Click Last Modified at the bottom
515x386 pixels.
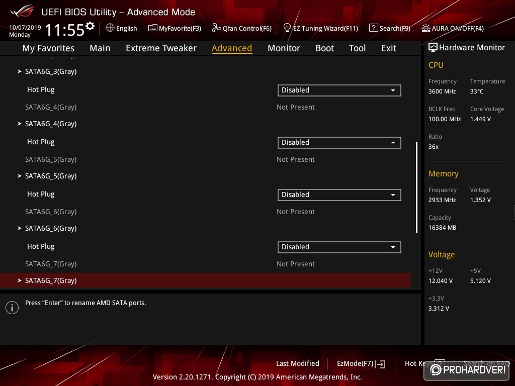coord(298,364)
